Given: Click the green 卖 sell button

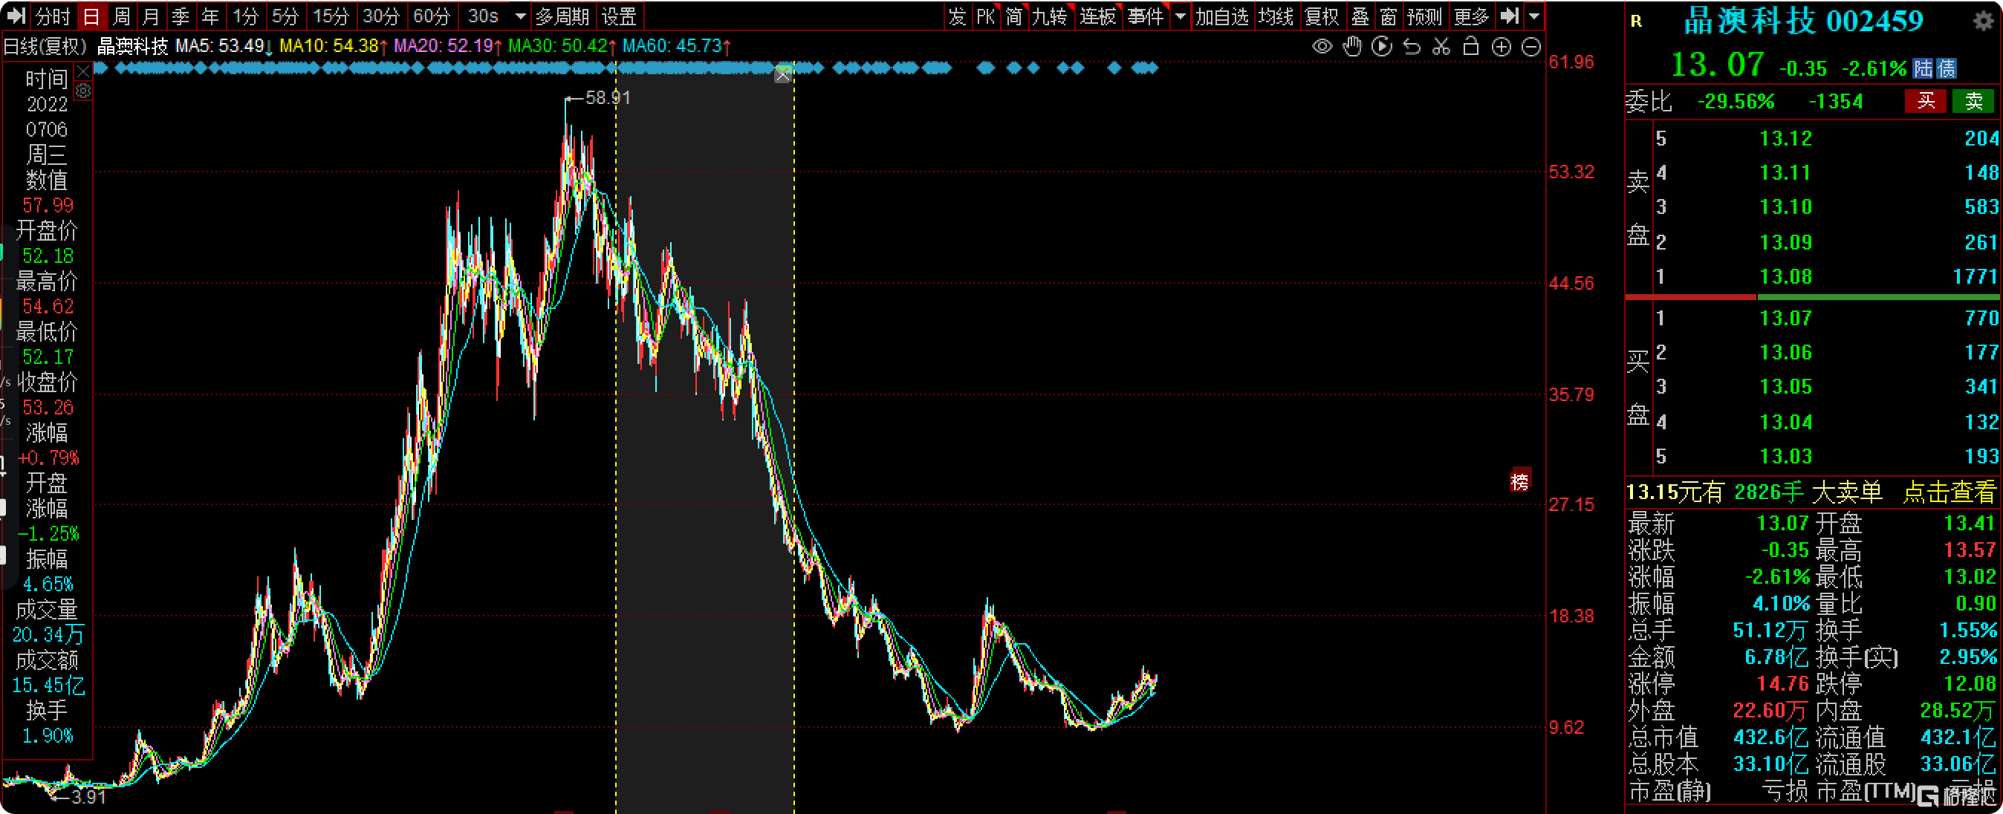Looking at the screenshot, I should (1973, 101).
